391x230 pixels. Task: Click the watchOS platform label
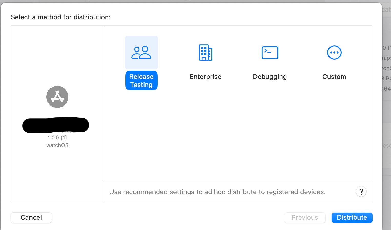[x=57, y=145]
